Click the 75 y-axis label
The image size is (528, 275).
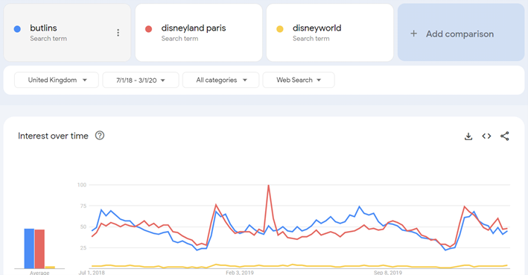(83, 206)
